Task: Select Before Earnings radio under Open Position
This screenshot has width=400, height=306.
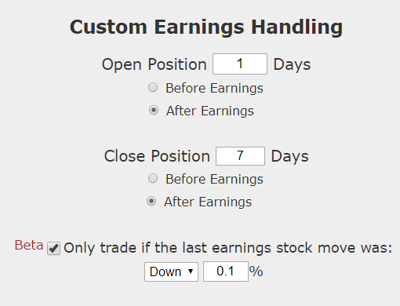Action: tap(153, 87)
